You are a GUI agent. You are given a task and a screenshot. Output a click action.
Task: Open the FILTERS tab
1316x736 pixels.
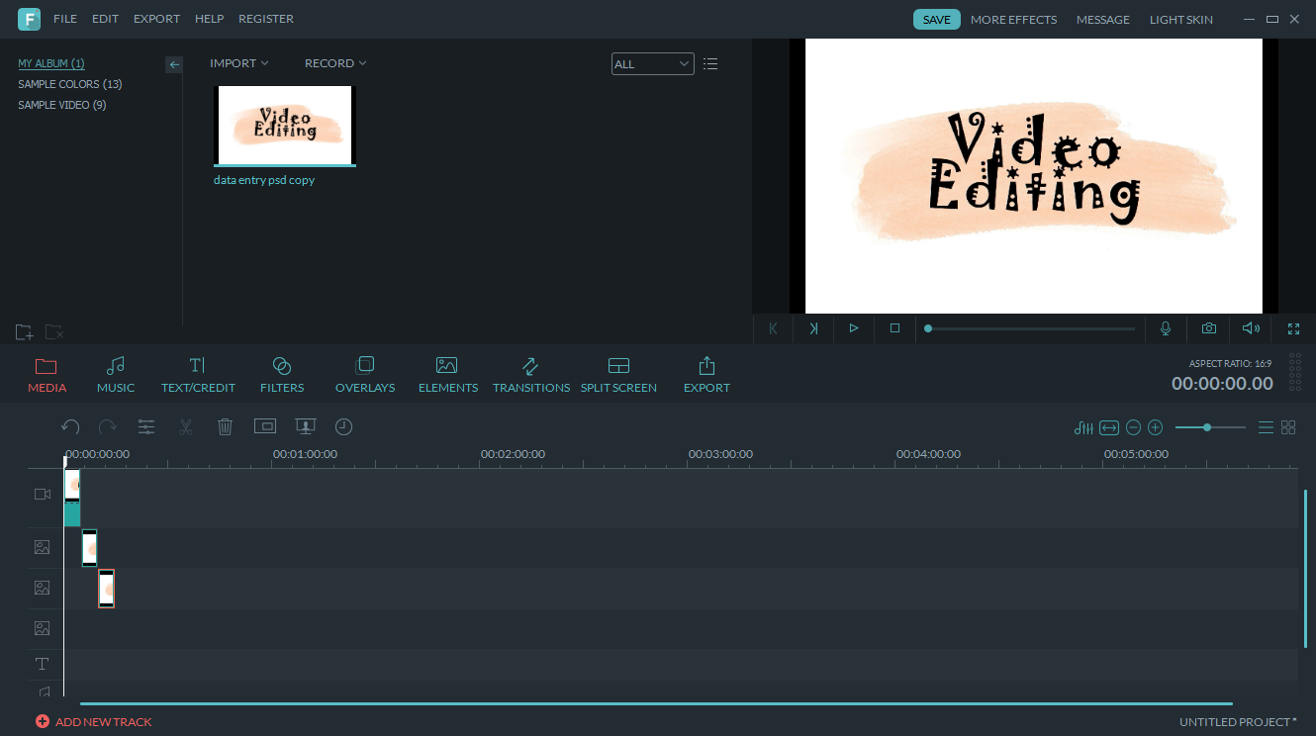282,375
